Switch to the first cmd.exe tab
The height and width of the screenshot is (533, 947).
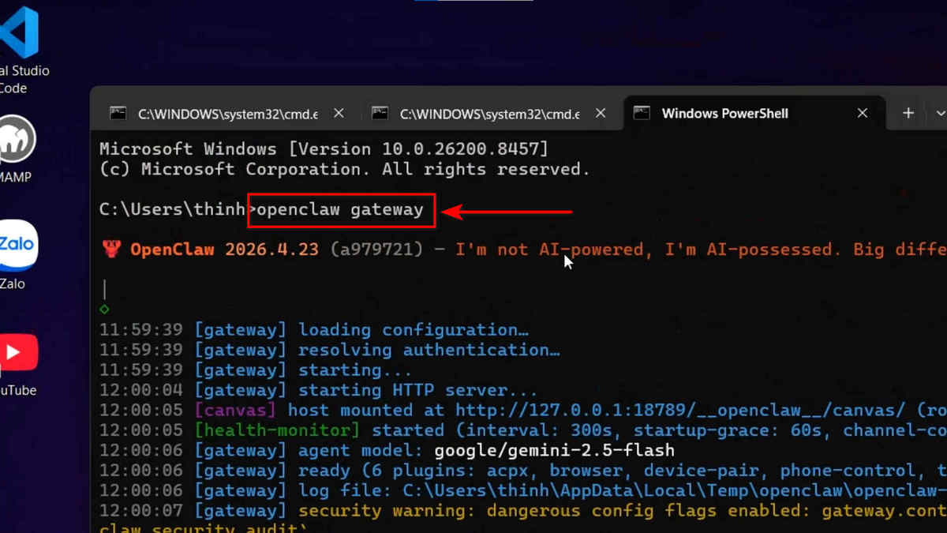point(227,114)
